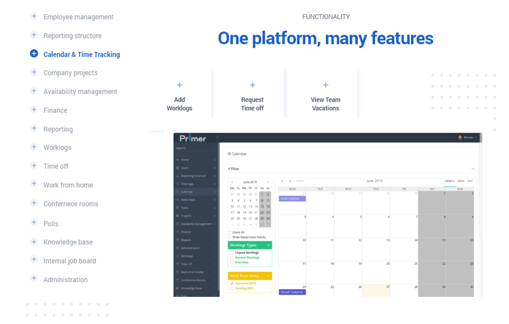Viewport: 509px width, 324px height.
Task: Switch to the WEEK calendar view tab
Action: (461, 181)
